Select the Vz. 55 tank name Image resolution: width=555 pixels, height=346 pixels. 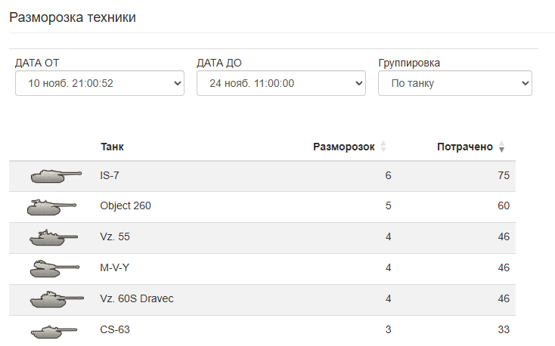click(x=114, y=237)
